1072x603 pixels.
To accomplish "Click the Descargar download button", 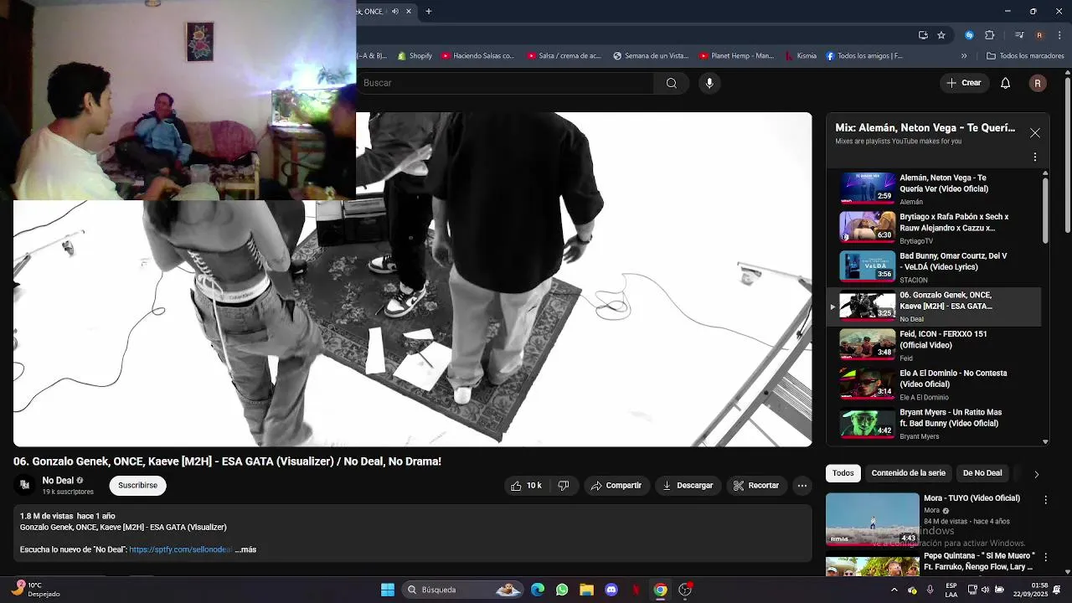I will (687, 486).
